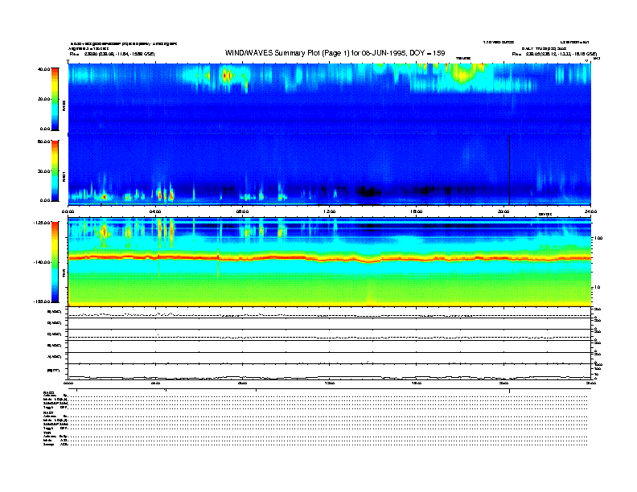Click the bottom-most line plot trace
Image resolution: width=637 pixels, height=492 pixels.
[x=330, y=378]
